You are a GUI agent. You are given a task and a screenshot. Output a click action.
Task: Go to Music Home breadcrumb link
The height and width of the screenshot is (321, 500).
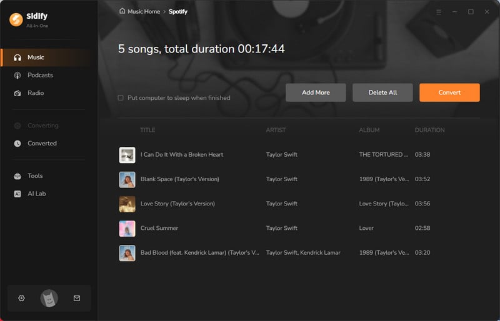[144, 11]
